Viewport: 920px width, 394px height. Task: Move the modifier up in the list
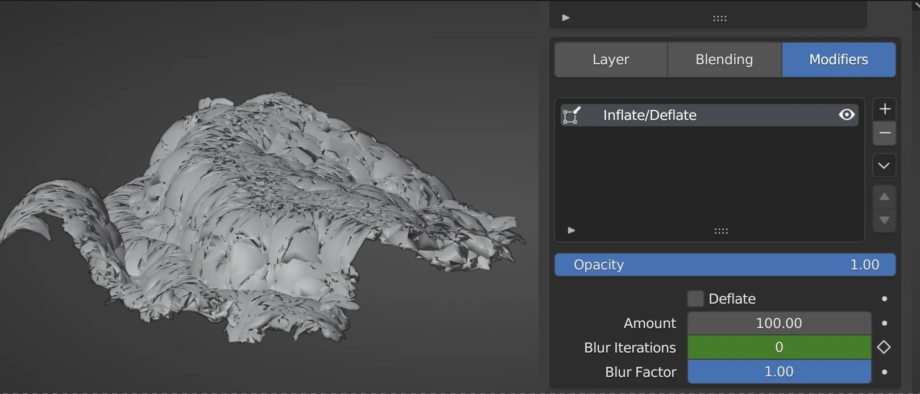[x=884, y=197]
